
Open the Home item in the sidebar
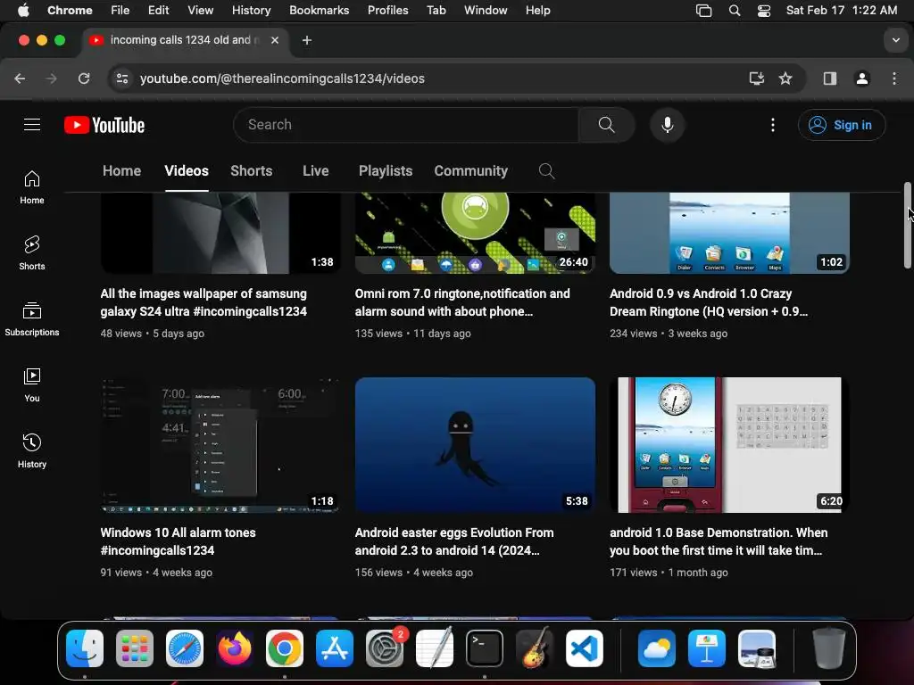pos(32,187)
